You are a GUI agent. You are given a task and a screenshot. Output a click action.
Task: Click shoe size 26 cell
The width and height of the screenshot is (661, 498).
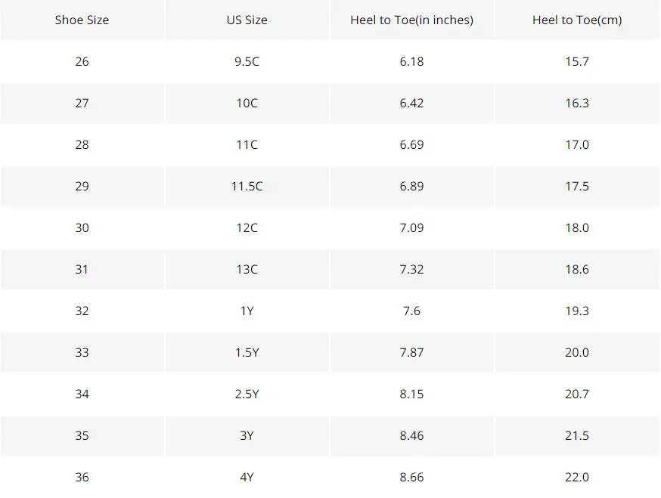point(82,61)
